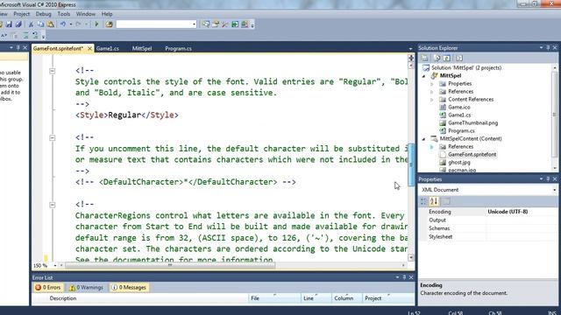Image resolution: width=561 pixels, height=315 pixels.
Task: Open the Find combo box dropdown
Action: pos(194,24)
